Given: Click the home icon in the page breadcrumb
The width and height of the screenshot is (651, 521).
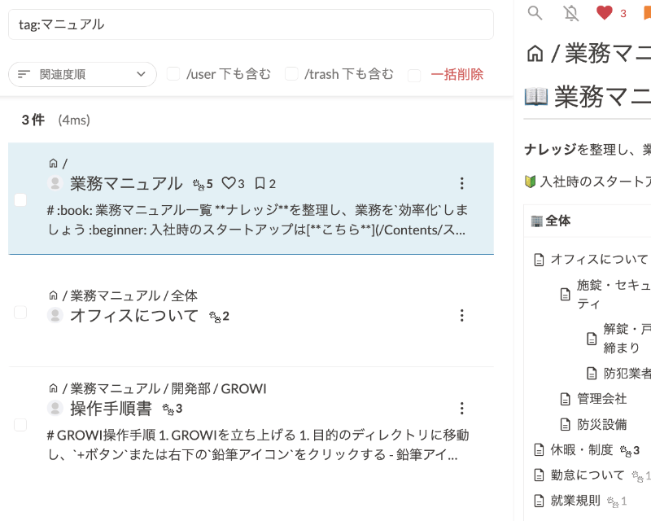Looking at the screenshot, I should coord(535,54).
